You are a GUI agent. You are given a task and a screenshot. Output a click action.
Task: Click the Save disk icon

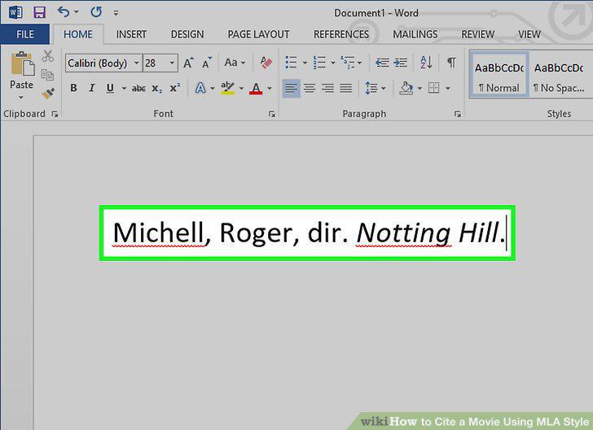pos(39,12)
